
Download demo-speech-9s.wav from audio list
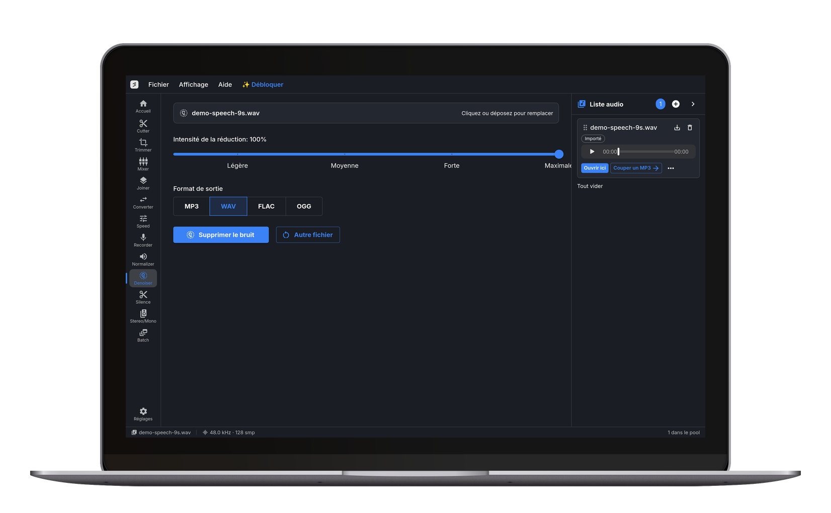pos(677,128)
